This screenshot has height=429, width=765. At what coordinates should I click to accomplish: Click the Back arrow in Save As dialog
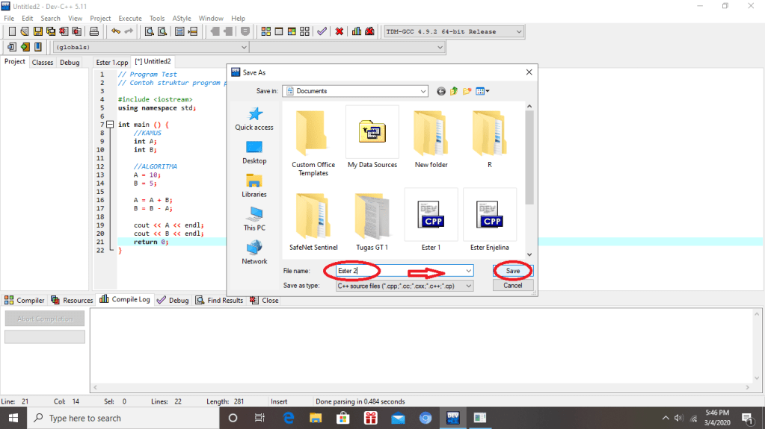click(x=441, y=91)
